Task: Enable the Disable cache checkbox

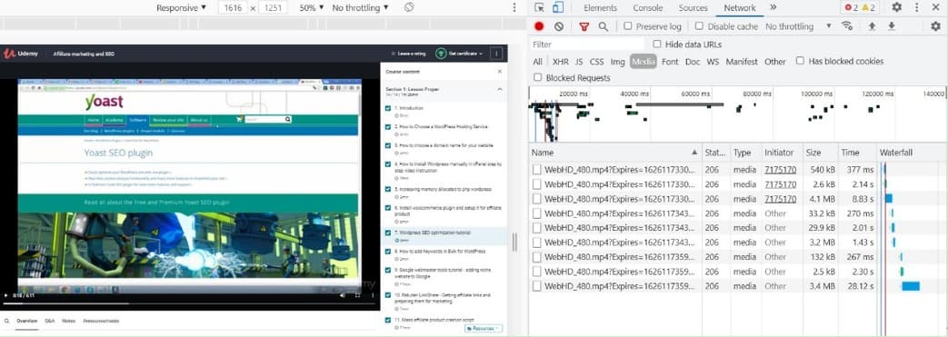Action: point(699,26)
